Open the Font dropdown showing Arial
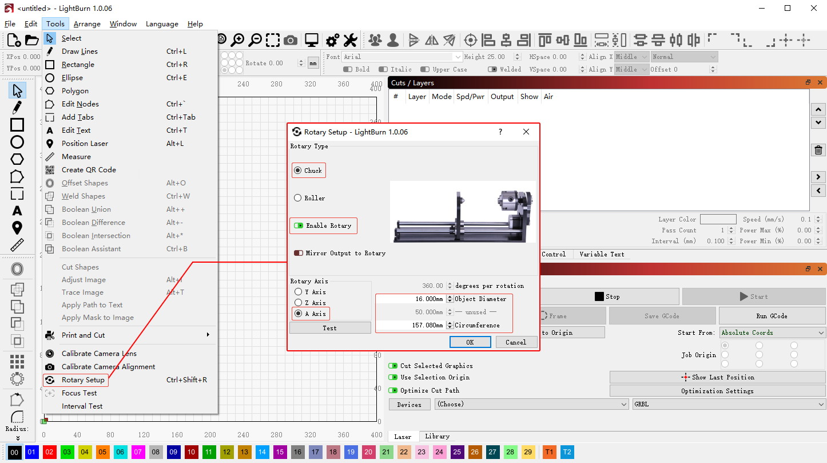Viewport: 827px width, 463px height. click(402, 57)
